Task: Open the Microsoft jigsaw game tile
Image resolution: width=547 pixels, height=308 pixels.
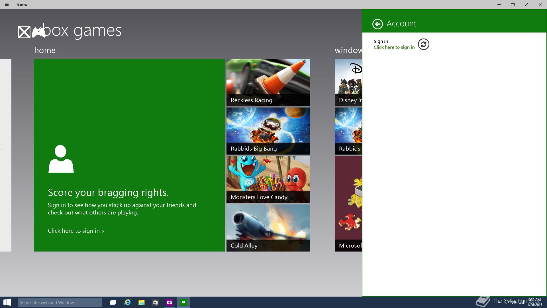Action: point(348,204)
